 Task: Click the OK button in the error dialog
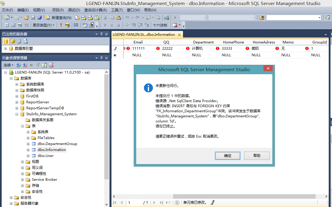[x=228, y=156]
